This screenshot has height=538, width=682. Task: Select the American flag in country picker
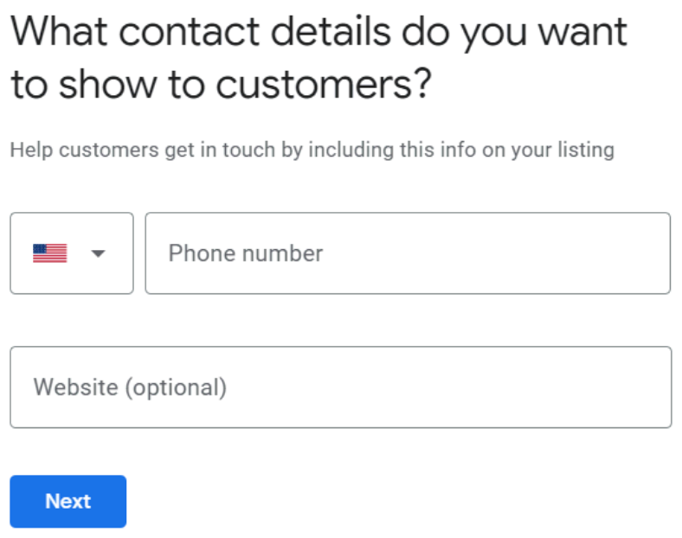pos(50,253)
